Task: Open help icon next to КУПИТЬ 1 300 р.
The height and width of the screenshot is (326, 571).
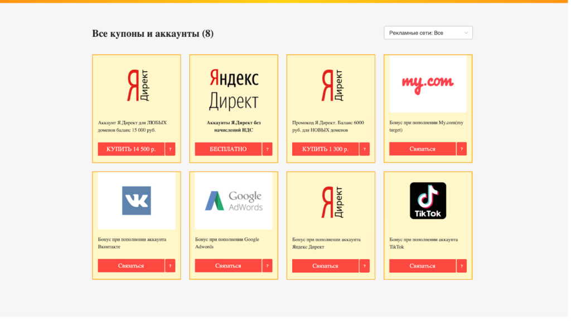Action: click(x=365, y=149)
